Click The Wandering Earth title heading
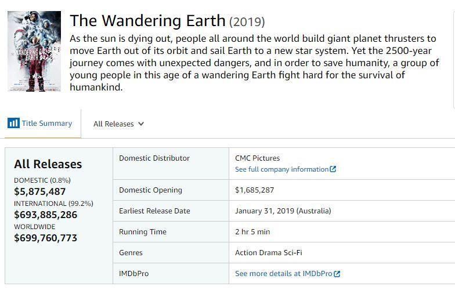Viewport: 455px width, 290px height. [x=147, y=21]
